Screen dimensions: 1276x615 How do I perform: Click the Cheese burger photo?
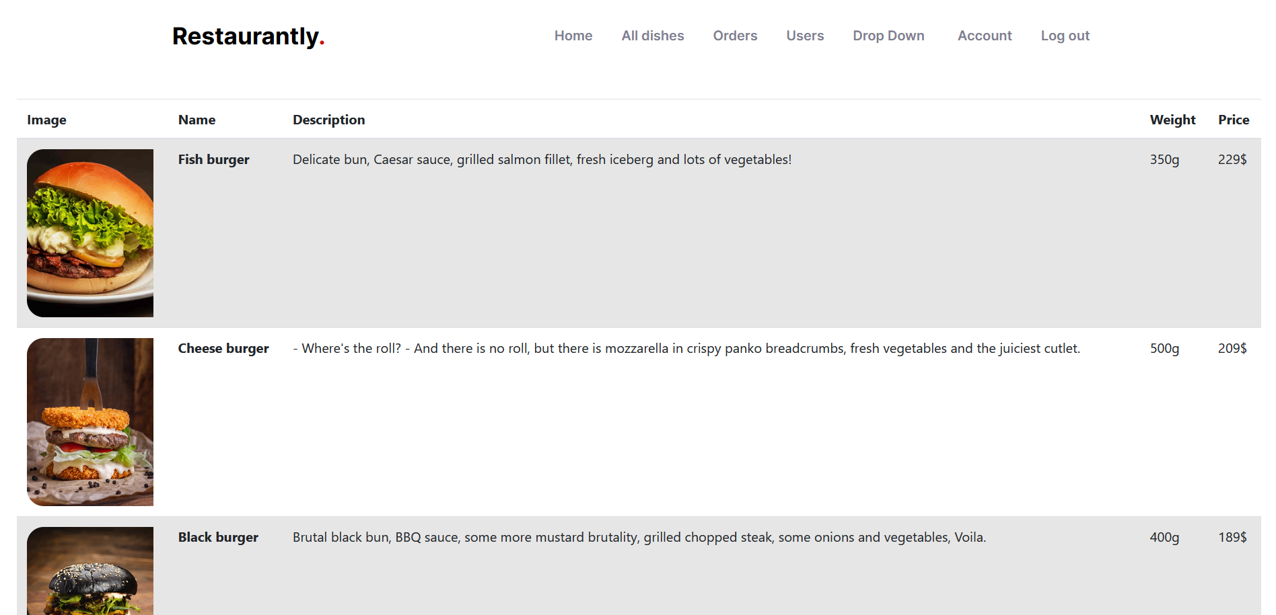(x=90, y=422)
